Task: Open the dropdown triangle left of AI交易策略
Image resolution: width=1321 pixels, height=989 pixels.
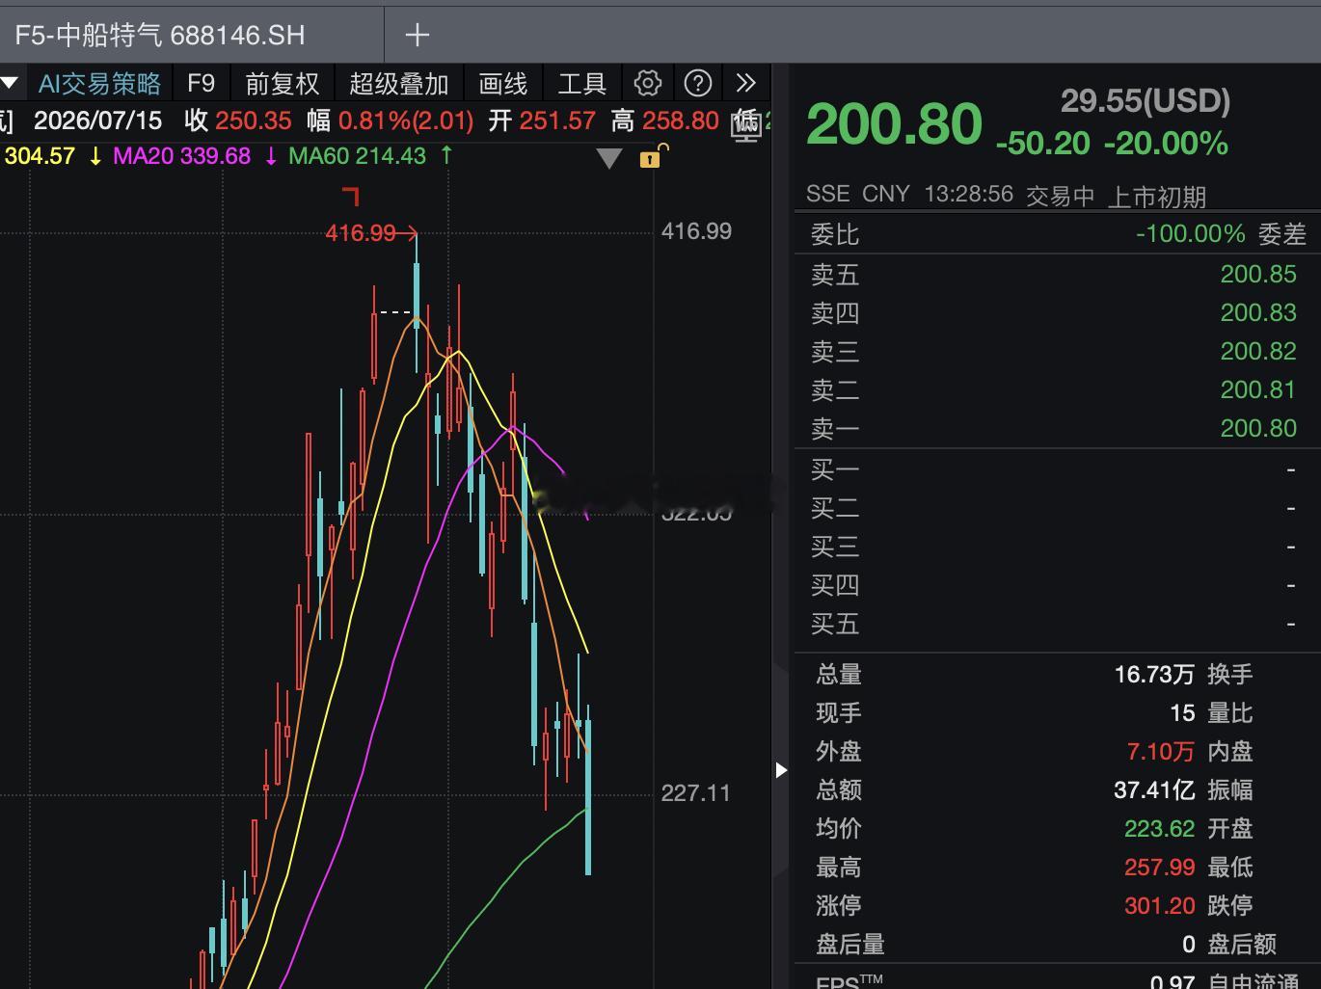Action: [x=10, y=83]
